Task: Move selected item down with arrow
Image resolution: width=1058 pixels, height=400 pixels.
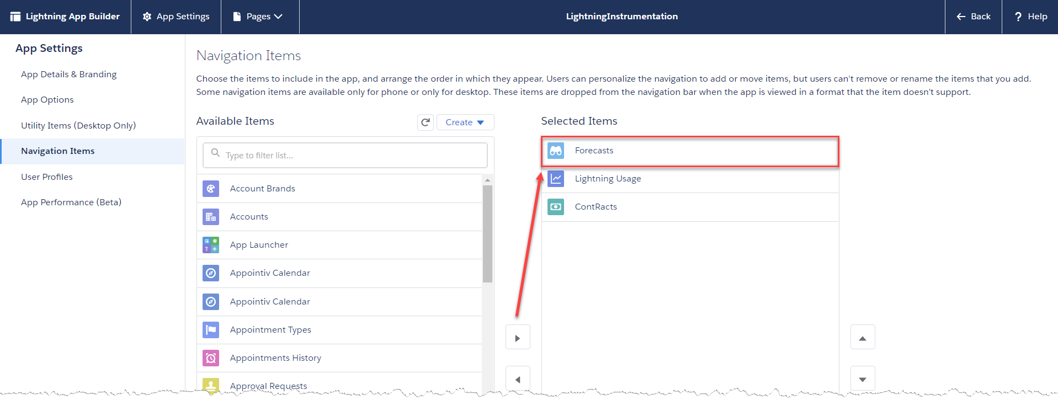Action: click(863, 379)
